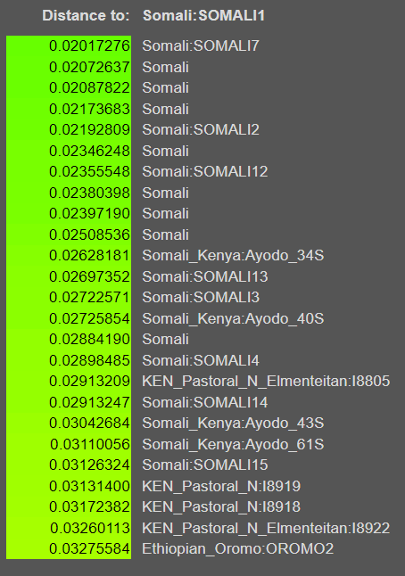The height and width of the screenshot is (576, 405).
Task: Click the KEN_Pastoral_N_Elmenteitan:I8922 label
Action: tap(266, 528)
